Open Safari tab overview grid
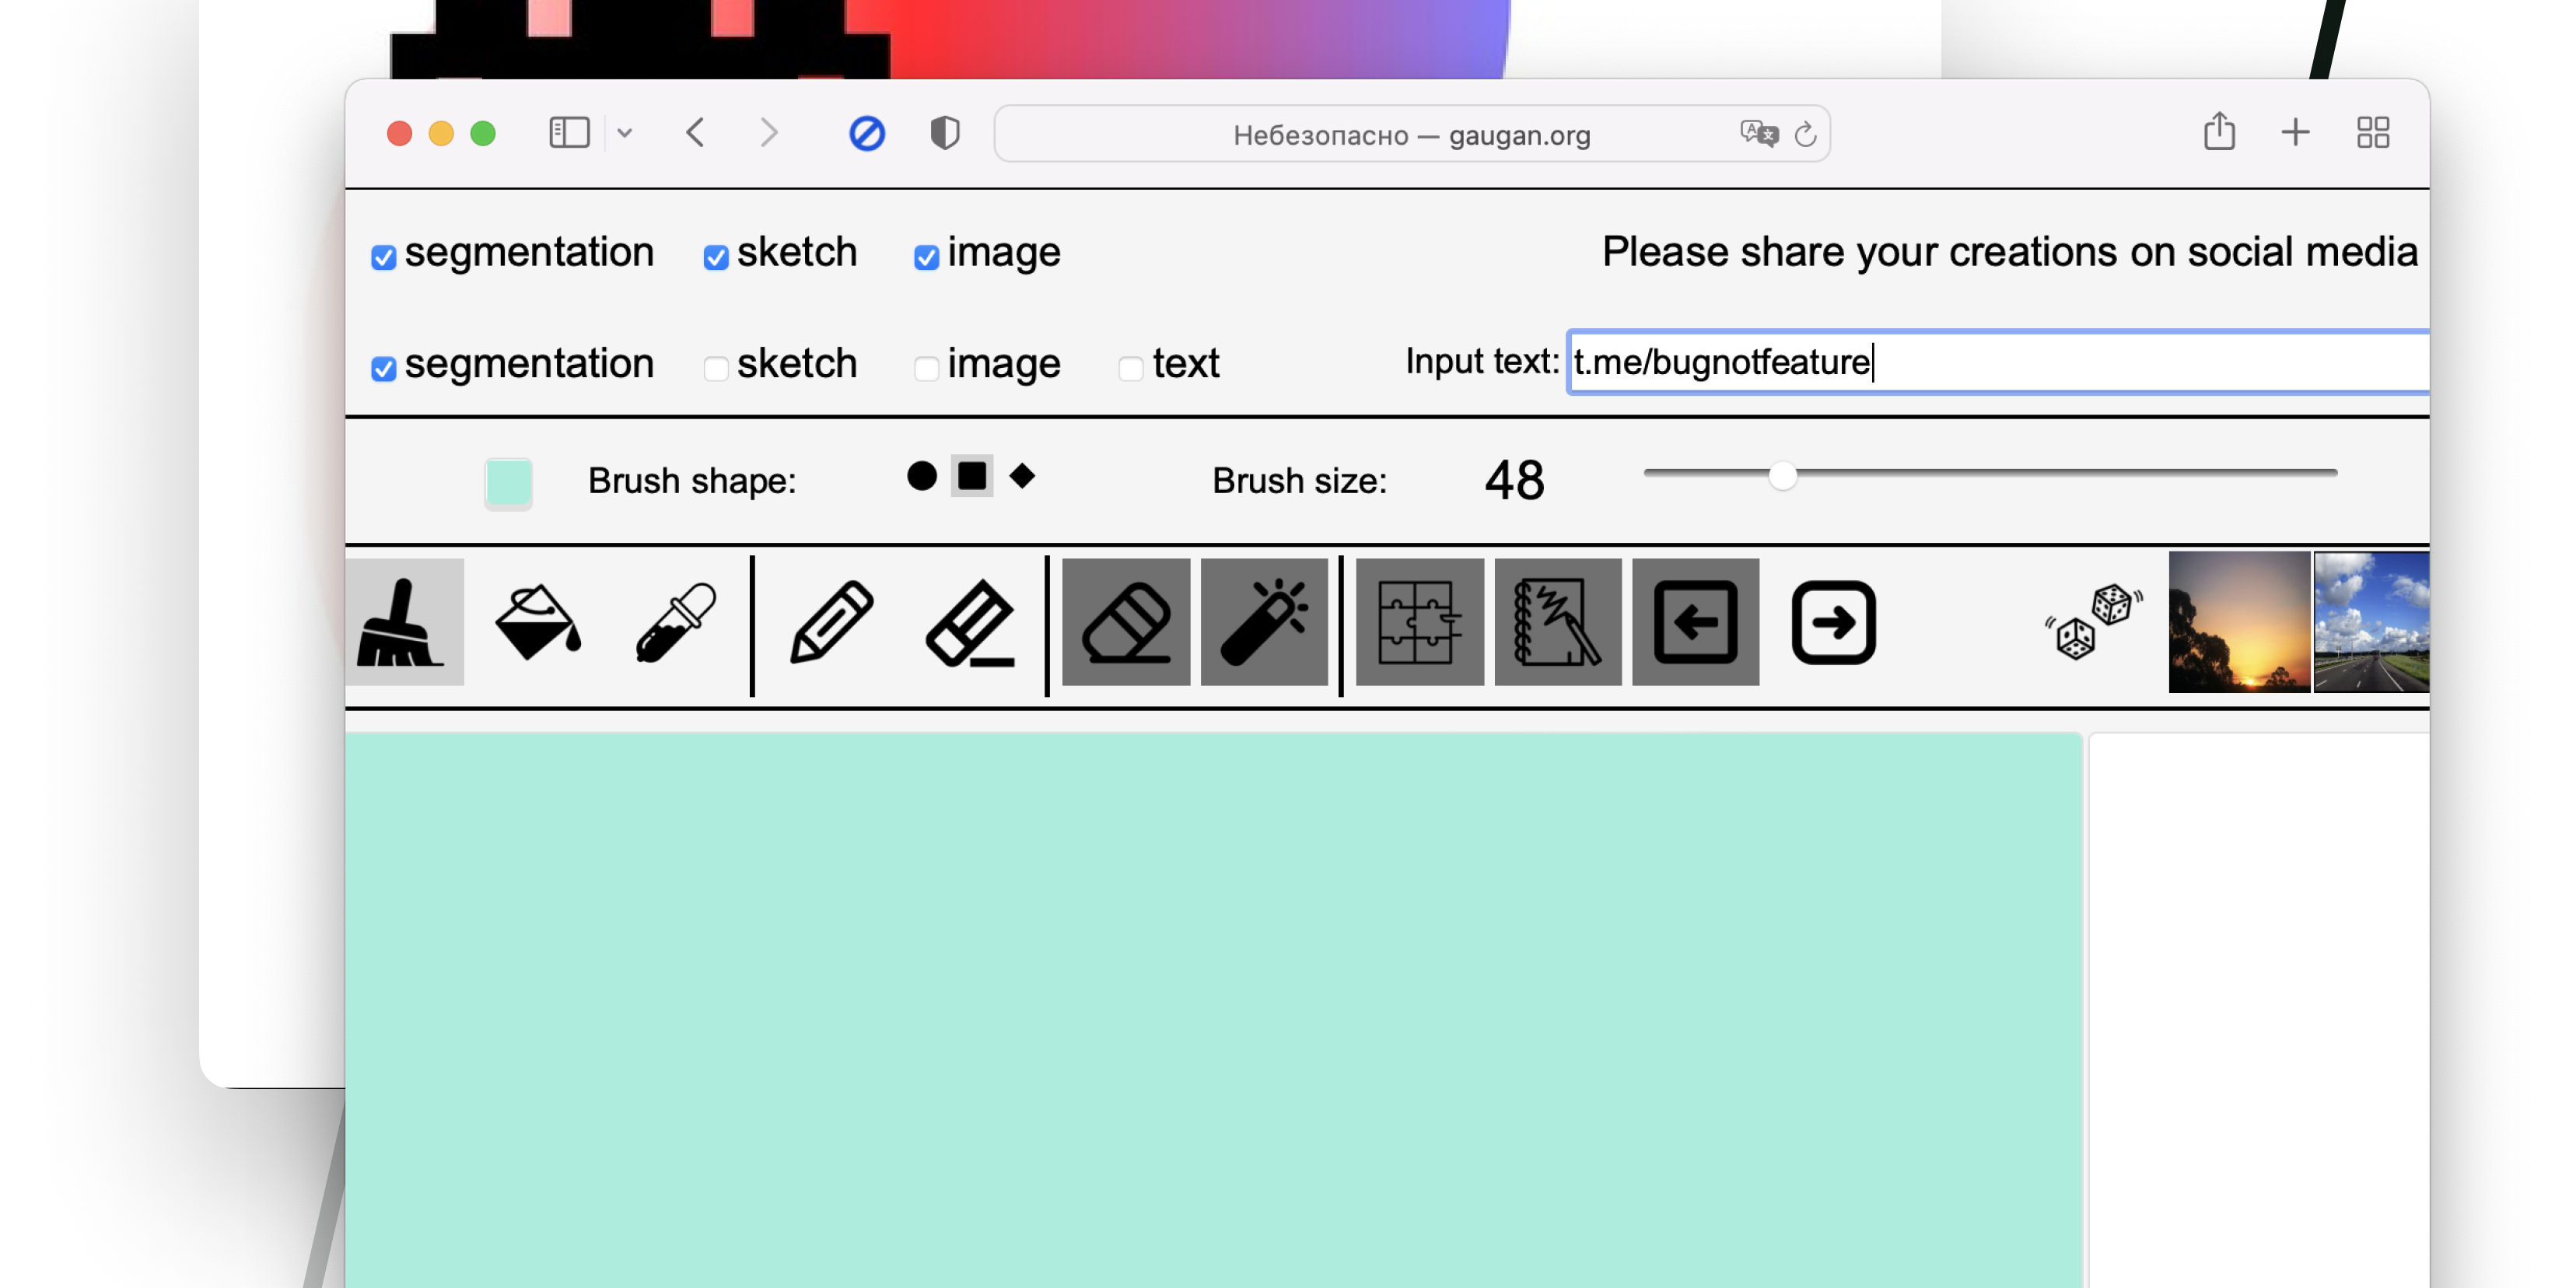Viewport: 2576px width, 1288px height. pos(2372,133)
